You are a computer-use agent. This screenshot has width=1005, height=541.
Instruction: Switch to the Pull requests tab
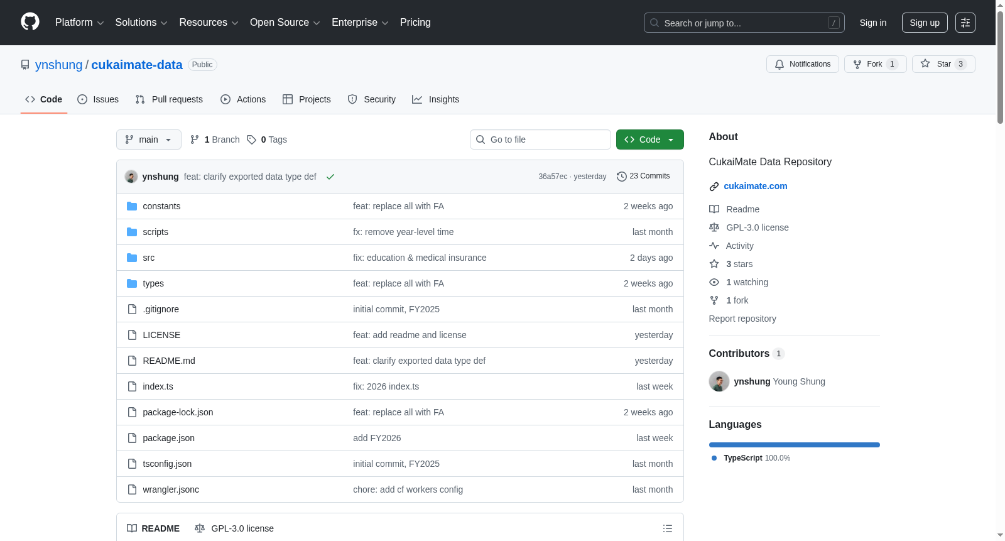(x=169, y=99)
